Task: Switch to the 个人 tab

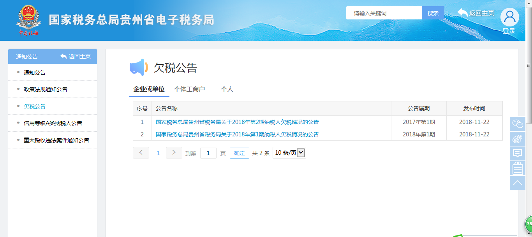Action: click(x=227, y=89)
